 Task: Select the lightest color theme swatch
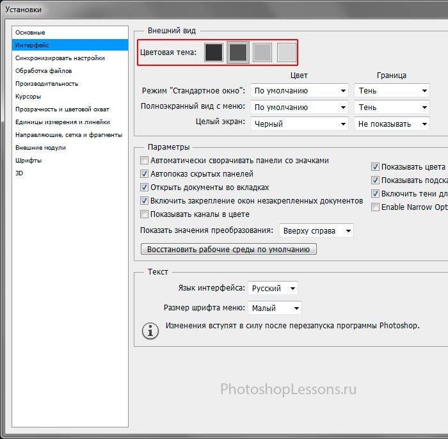click(x=286, y=52)
